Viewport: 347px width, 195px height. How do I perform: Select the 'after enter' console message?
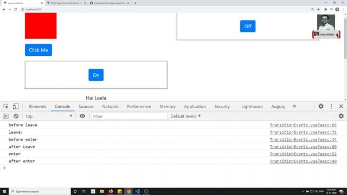pos(22,161)
